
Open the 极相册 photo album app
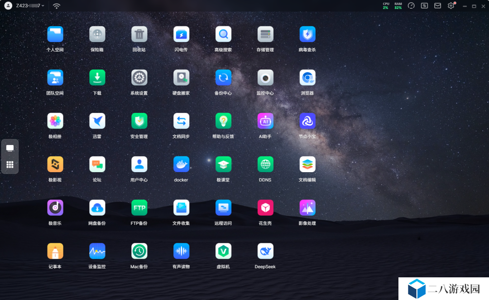point(55,121)
